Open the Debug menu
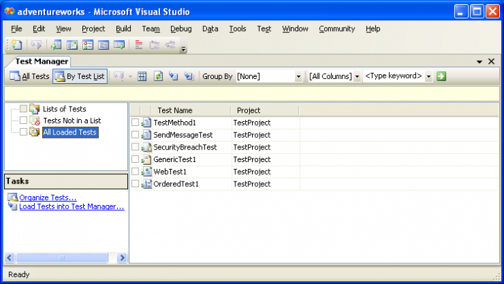The image size is (504, 284). tap(181, 28)
